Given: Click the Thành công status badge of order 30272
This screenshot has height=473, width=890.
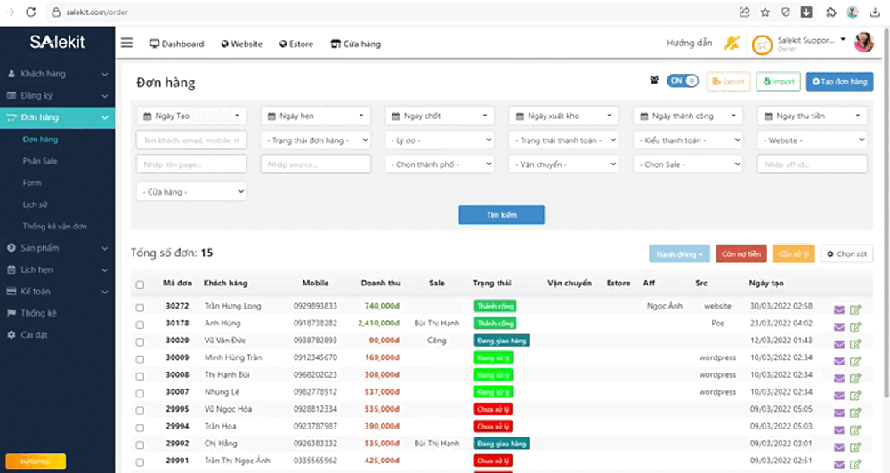Looking at the screenshot, I should [495, 306].
